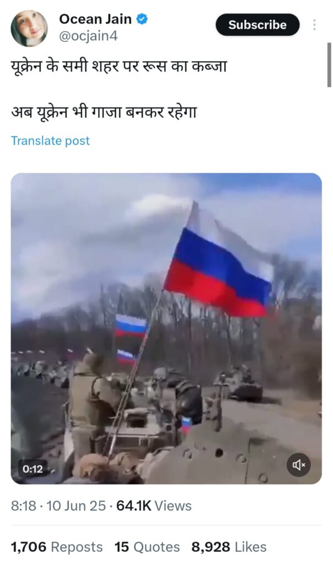Click the 0:12 video duration badge

pyautogui.click(x=33, y=469)
